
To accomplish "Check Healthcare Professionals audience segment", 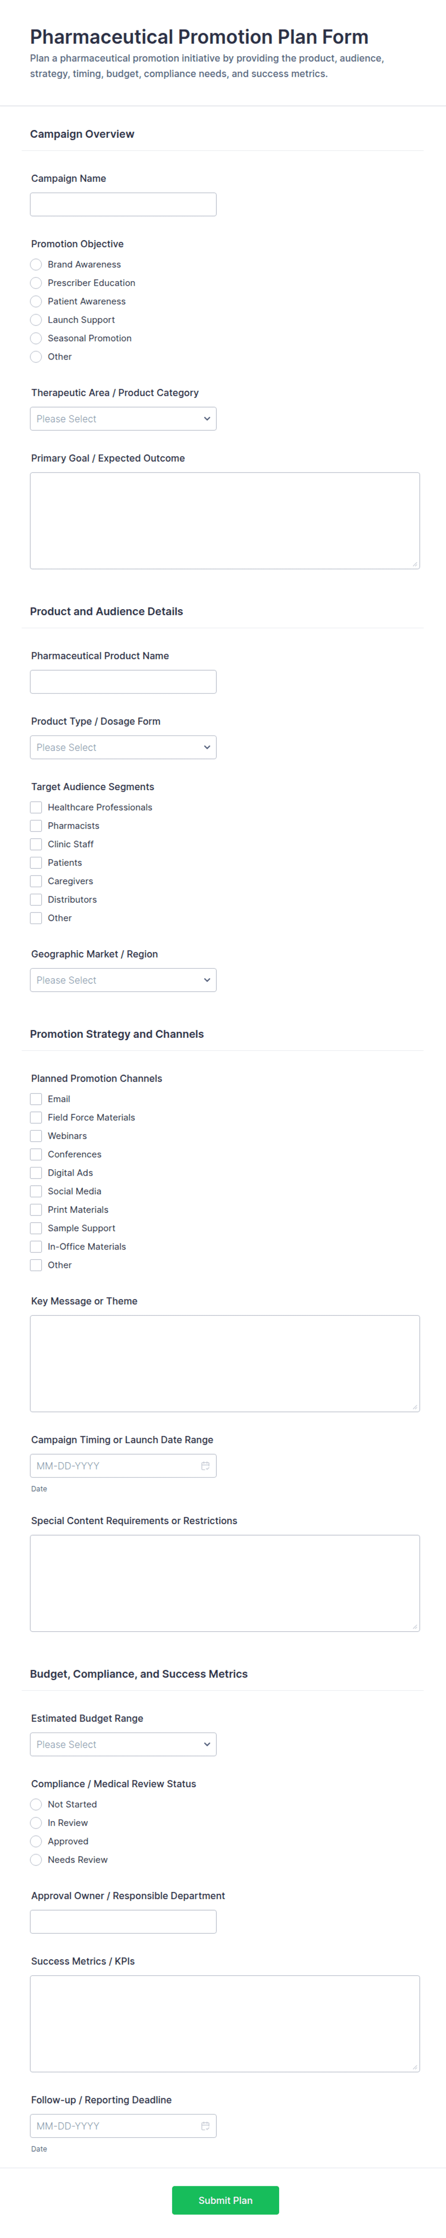I will (36, 807).
